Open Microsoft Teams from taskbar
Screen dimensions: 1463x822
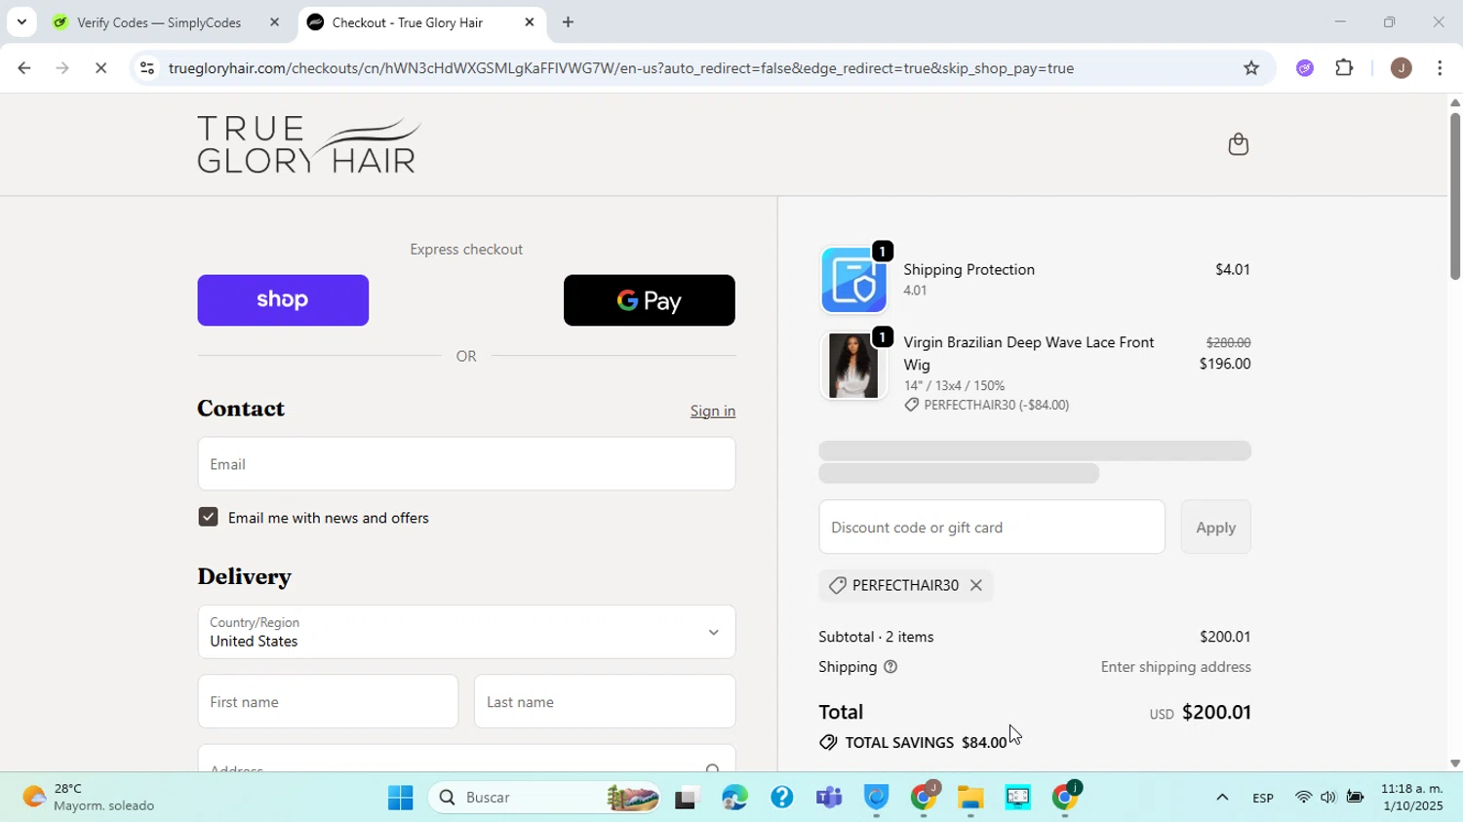pyautogui.click(x=829, y=798)
